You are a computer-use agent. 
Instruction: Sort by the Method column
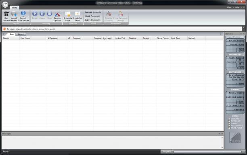point(197,38)
